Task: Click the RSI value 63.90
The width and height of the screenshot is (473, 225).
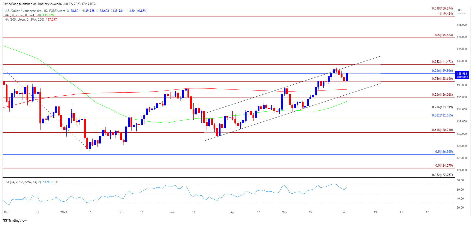Action: 46,182
